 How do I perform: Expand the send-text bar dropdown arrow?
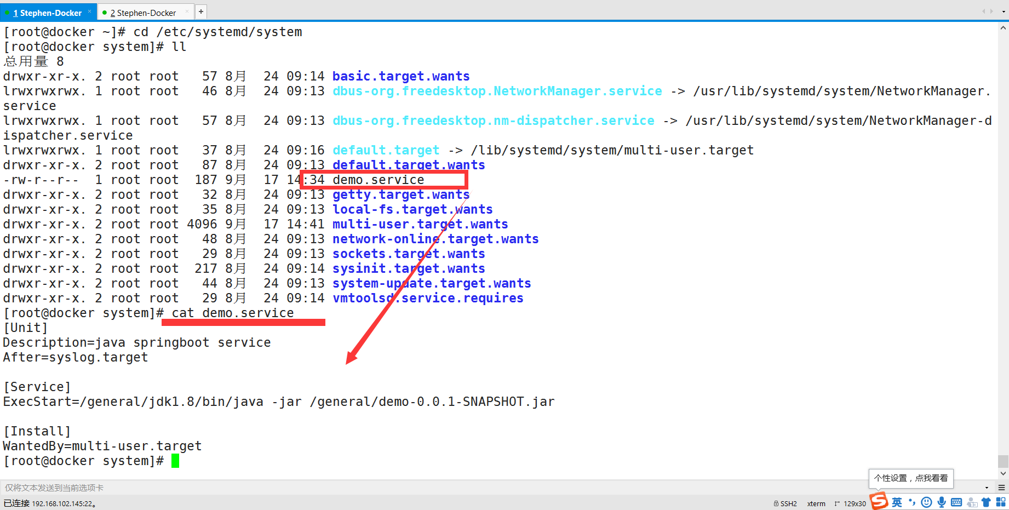point(987,488)
